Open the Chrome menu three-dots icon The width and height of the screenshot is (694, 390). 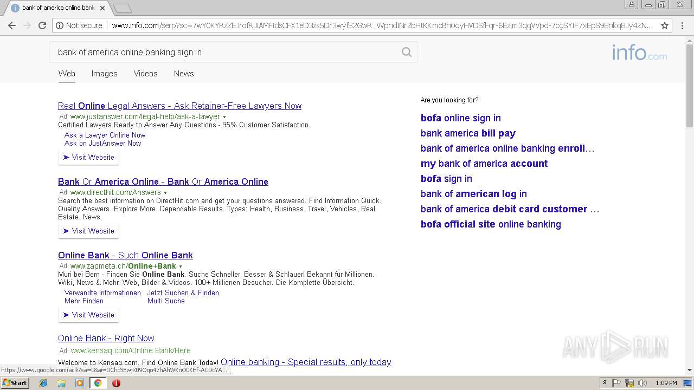point(682,25)
